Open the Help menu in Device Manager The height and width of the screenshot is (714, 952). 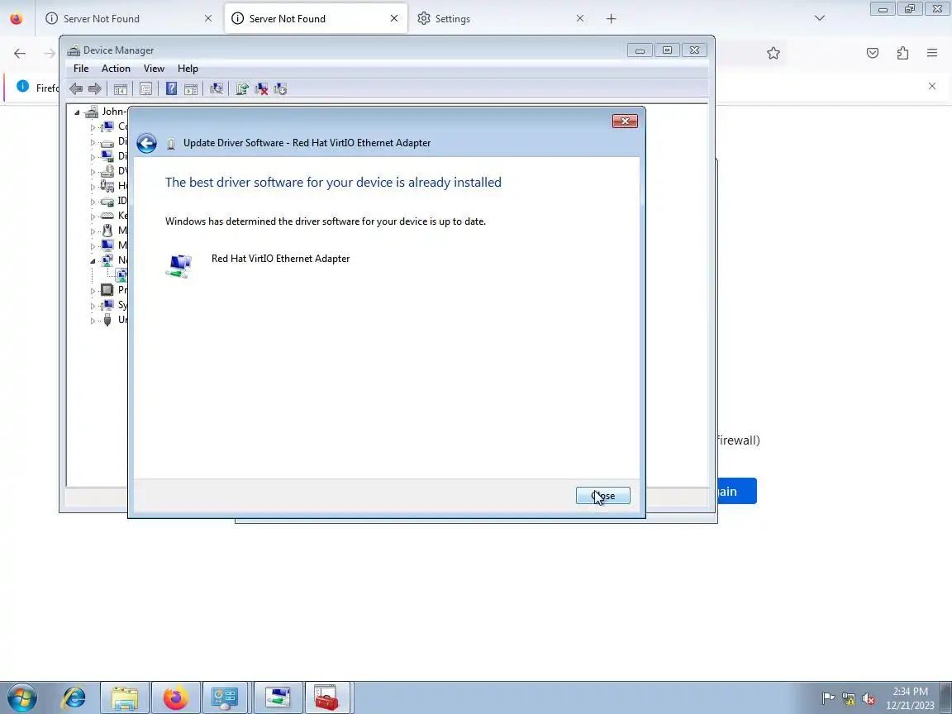188,69
